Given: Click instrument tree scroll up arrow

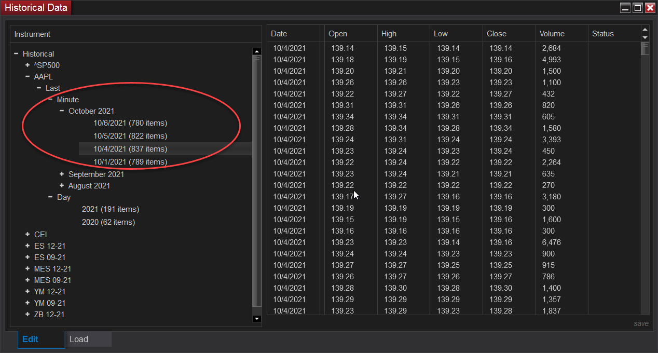Looking at the screenshot, I should point(256,51).
